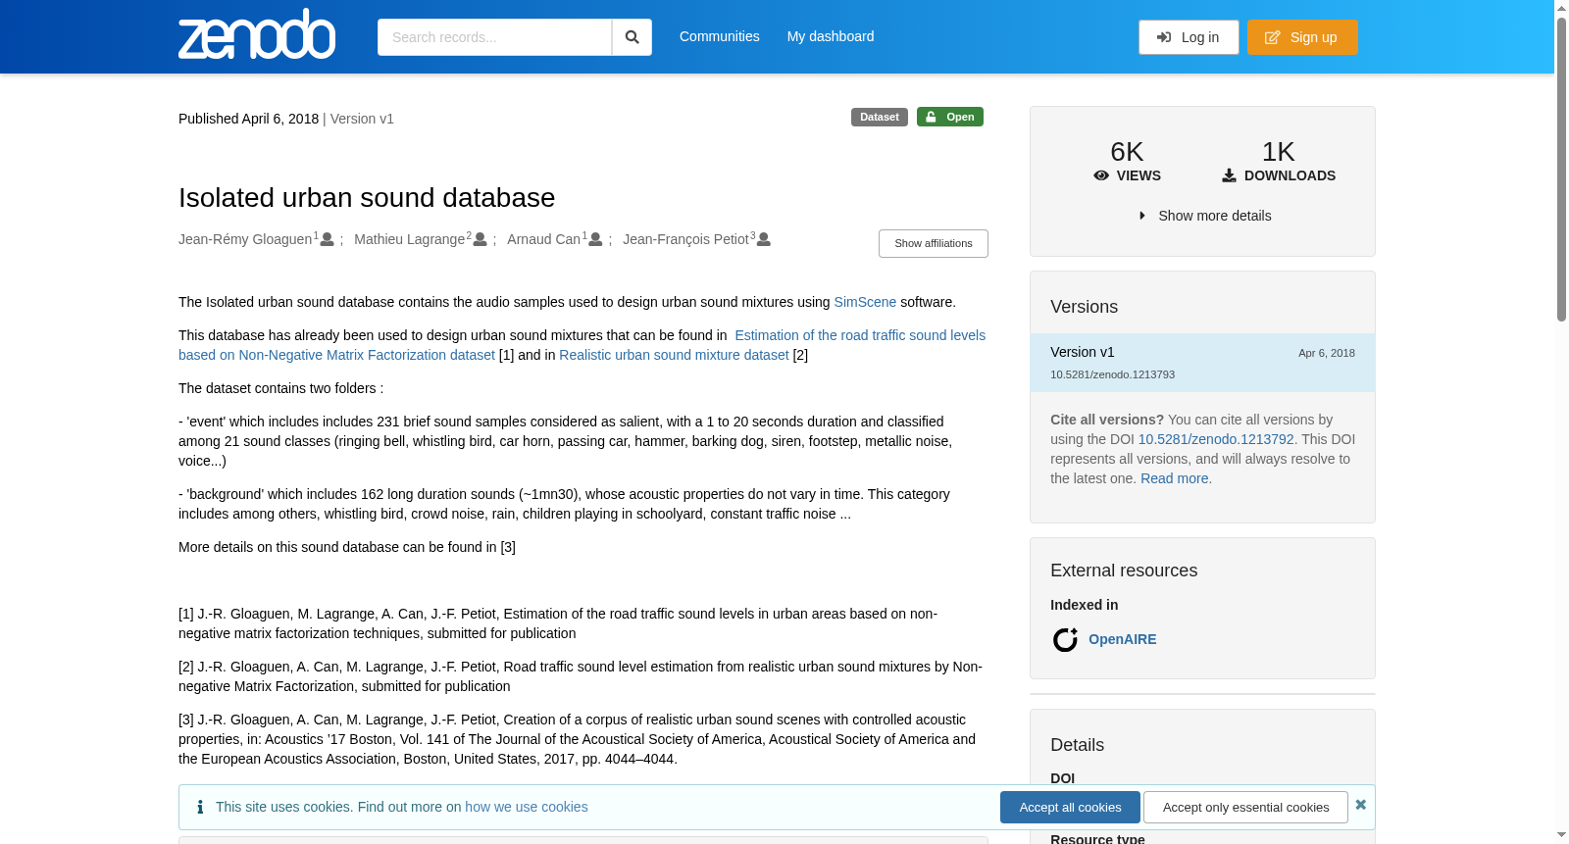Click the info icon in cookie banner
Viewport: 1569px width, 844px height.
[x=200, y=807]
